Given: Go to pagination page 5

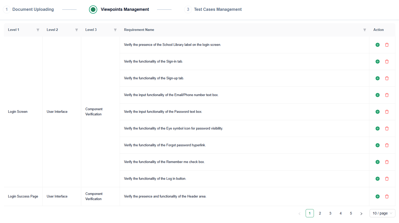Looking at the screenshot, I should (x=351, y=213).
